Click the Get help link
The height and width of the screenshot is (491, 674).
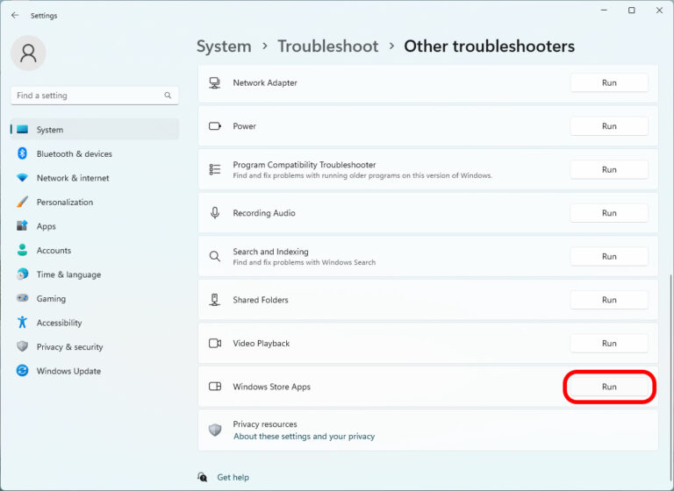(233, 477)
